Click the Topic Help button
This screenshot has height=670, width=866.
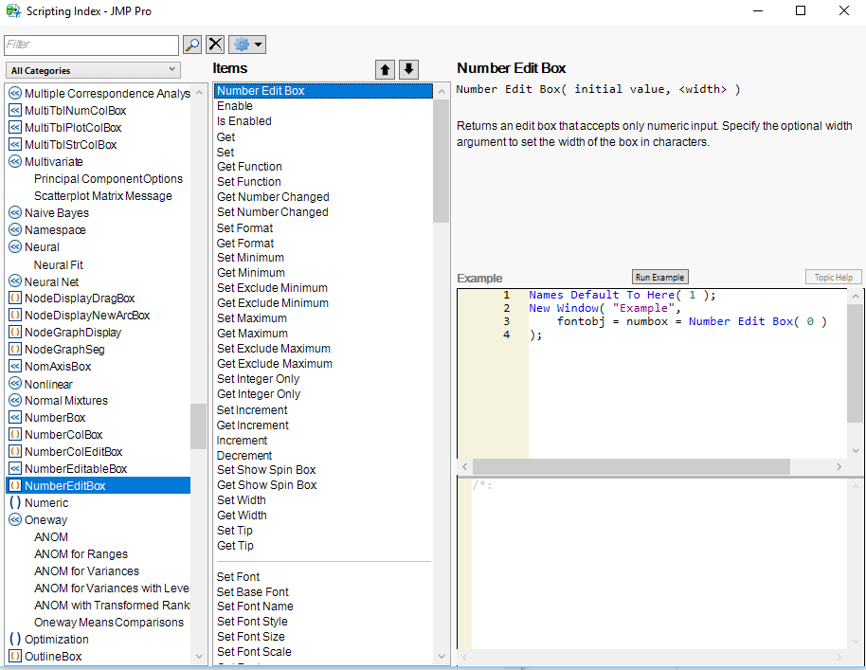[833, 277]
